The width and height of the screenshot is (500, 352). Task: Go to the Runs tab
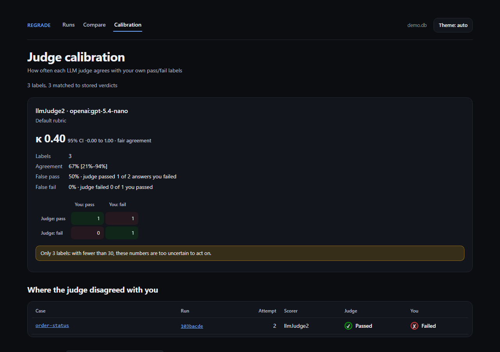pyautogui.click(x=68, y=25)
